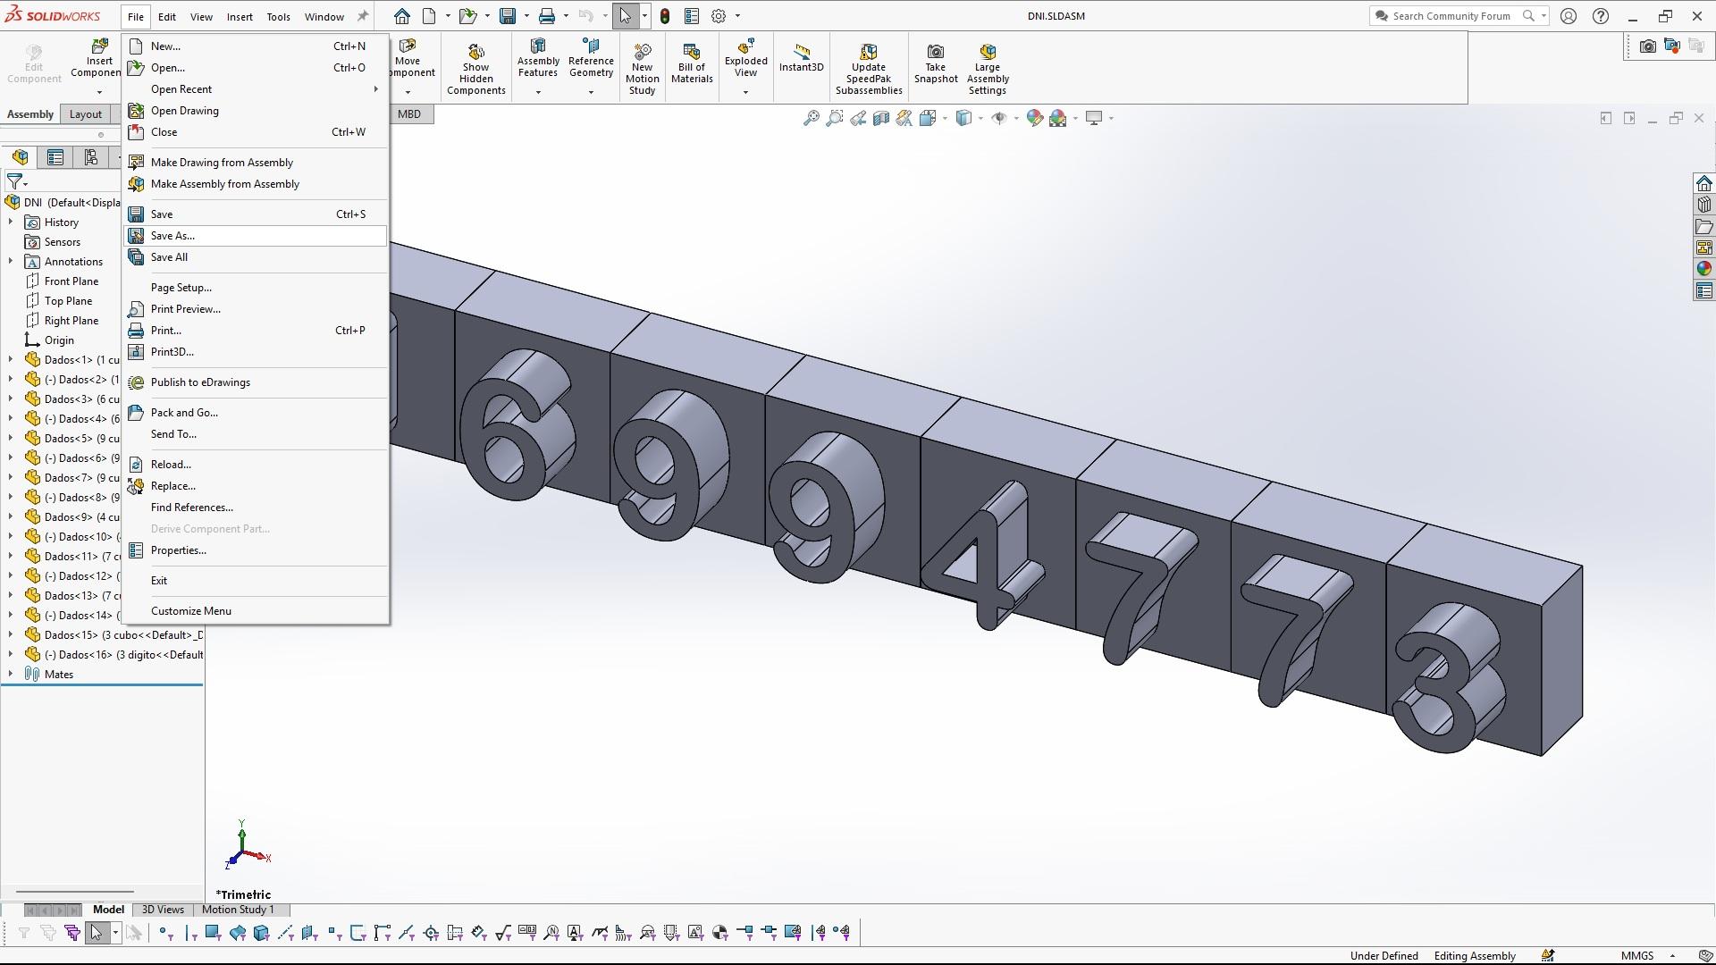Click the New document icon

[x=429, y=16]
